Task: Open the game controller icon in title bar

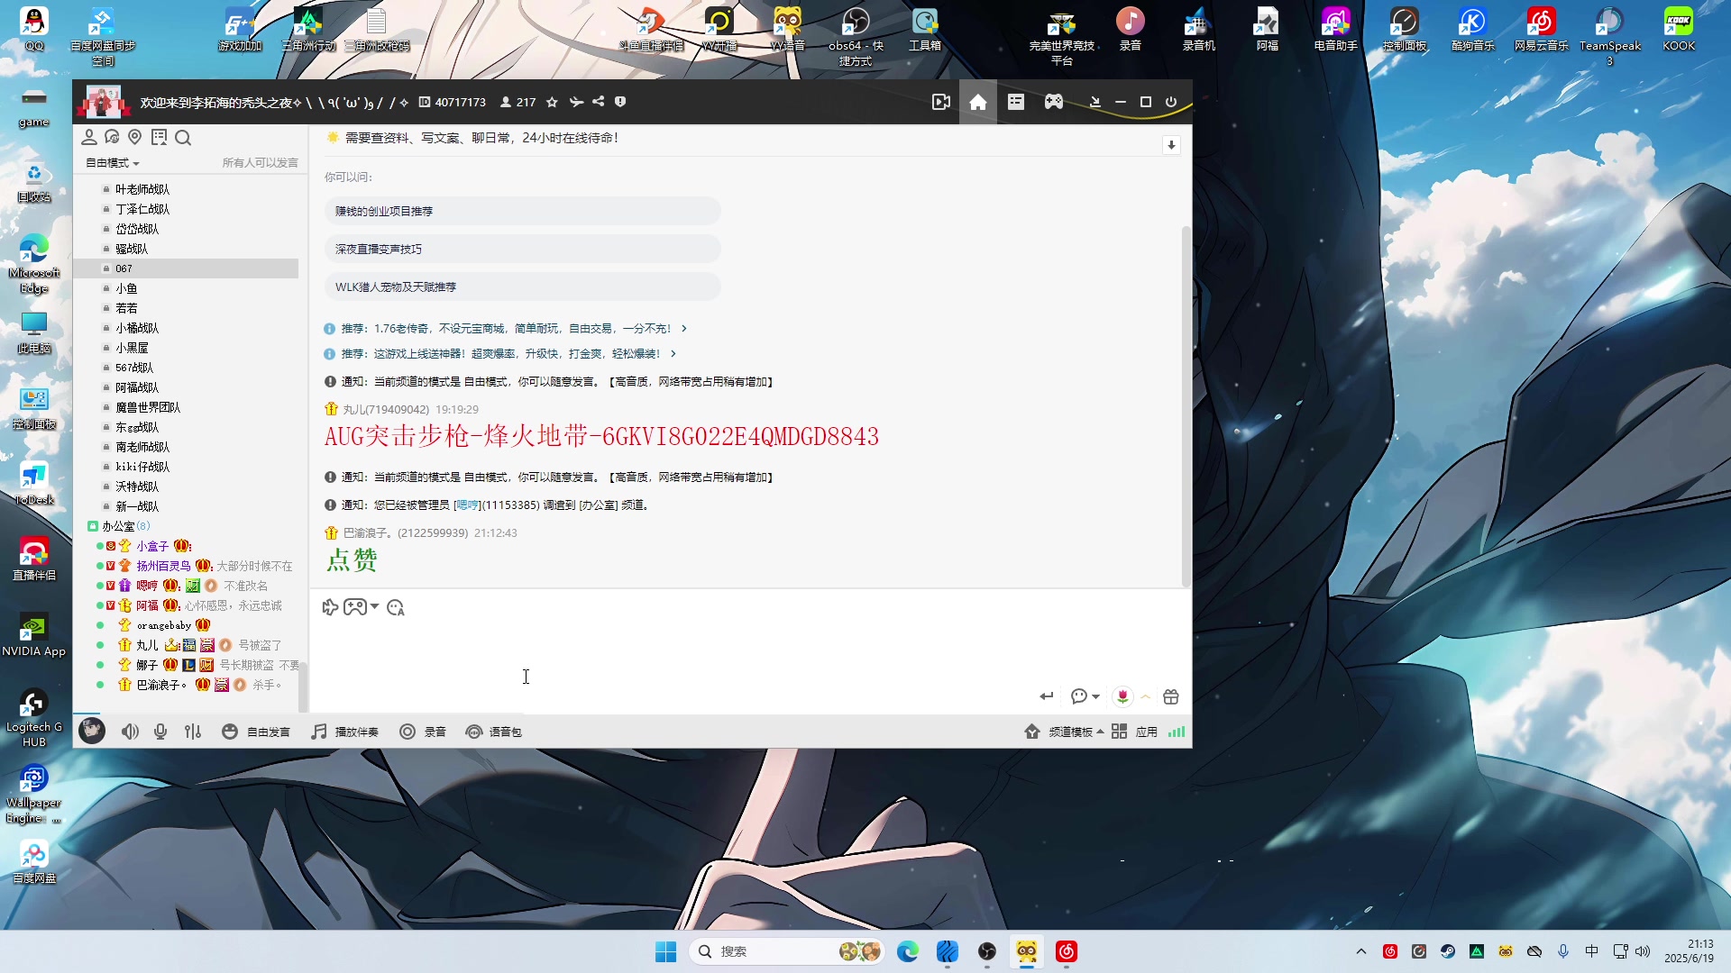Action: (x=1054, y=102)
